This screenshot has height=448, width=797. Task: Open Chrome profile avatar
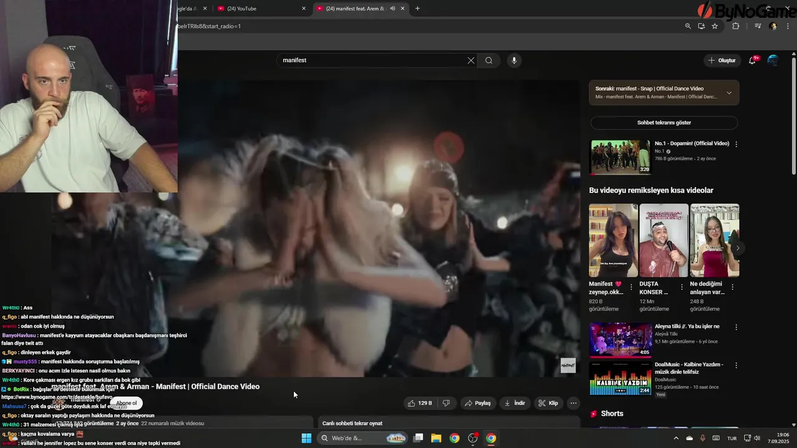pyautogui.click(x=773, y=26)
